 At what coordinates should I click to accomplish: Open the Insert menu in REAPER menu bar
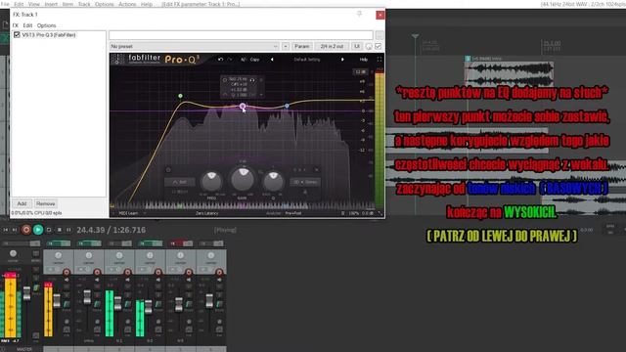click(x=51, y=4)
